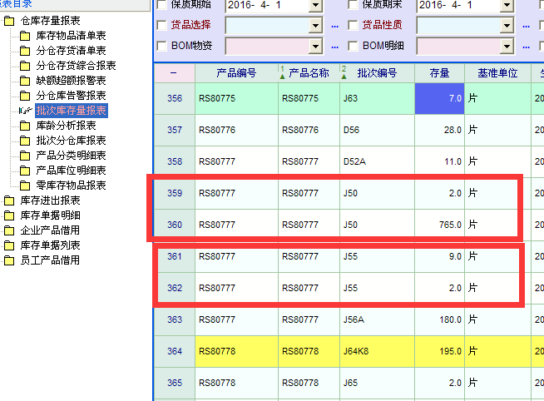Select the 缺额超额报警表 folder icon
The width and height of the screenshot is (544, 401).
25,81
